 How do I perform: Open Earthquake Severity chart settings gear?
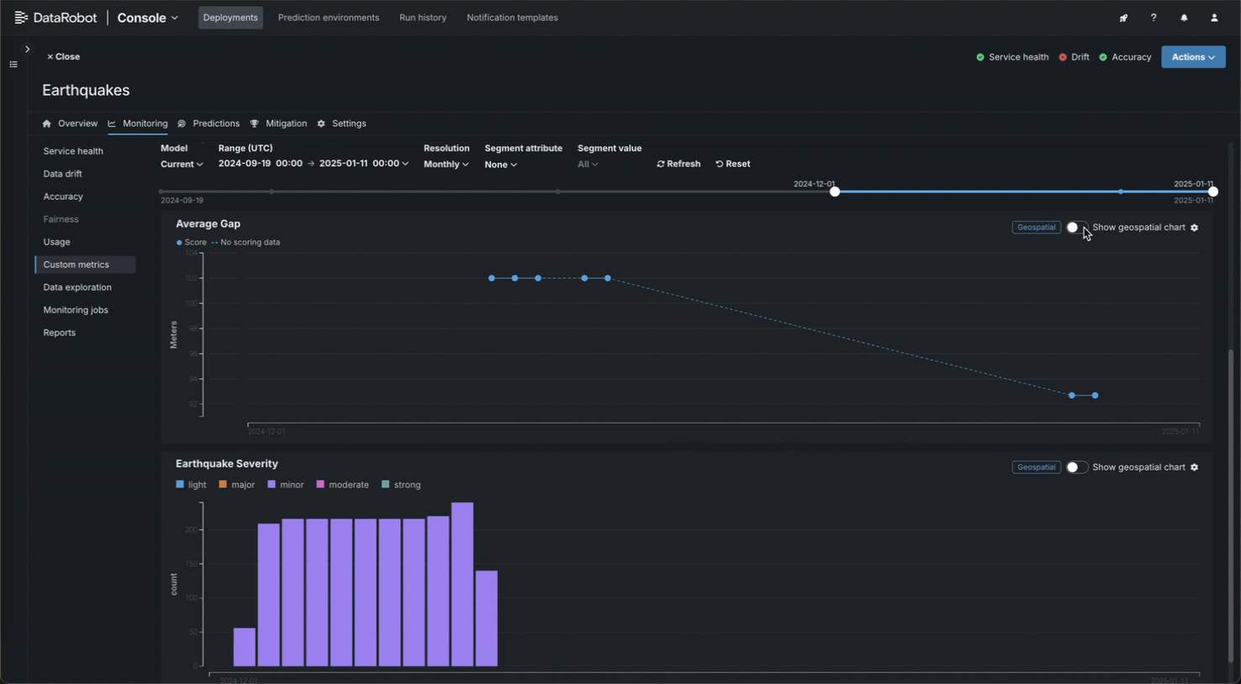coord(1194,467)
